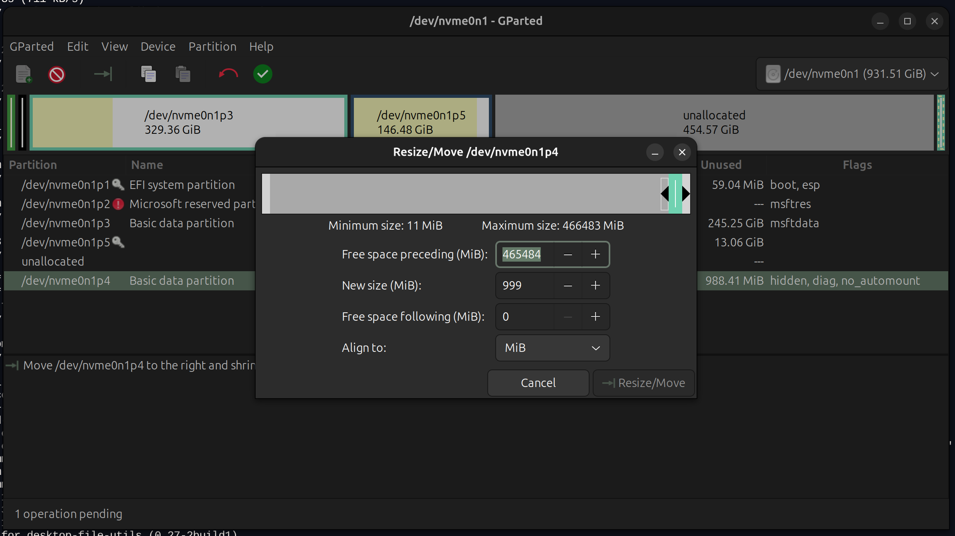Click the New size input field
Viewport: 955px width, 536px height.
pyautogui.click(x=525, y=286)
